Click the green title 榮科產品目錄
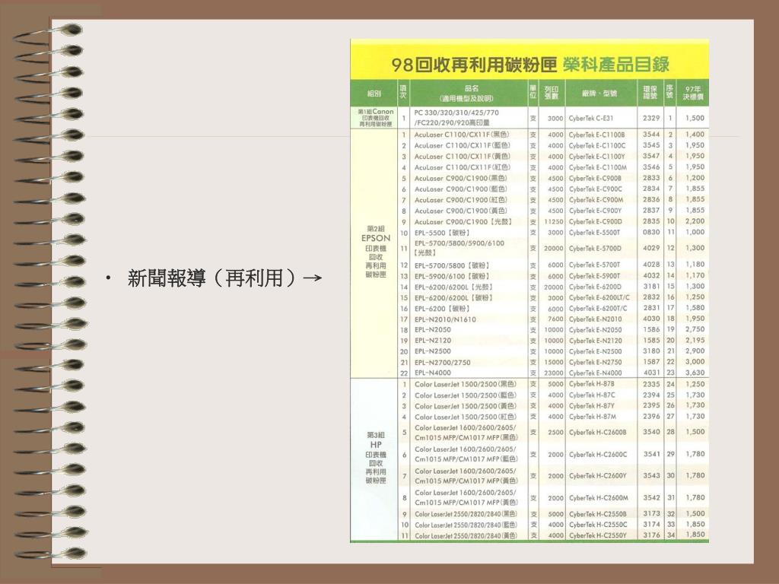Viewport: 779px width, 584px height. click(616, 64)
